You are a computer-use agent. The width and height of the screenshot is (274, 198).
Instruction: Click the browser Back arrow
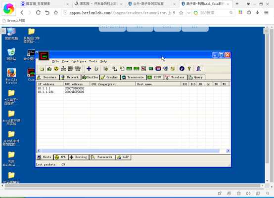coord(22,12)
